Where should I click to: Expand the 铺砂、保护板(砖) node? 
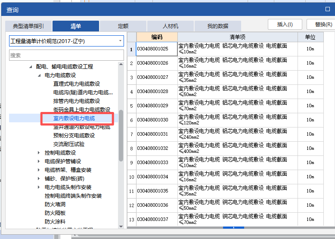point(39,179)
